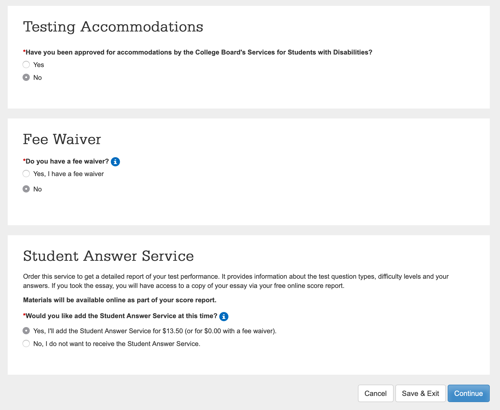
Task: Click the 'Would you like add the Student Answer Service' question
Action: (x=121, y=316)
